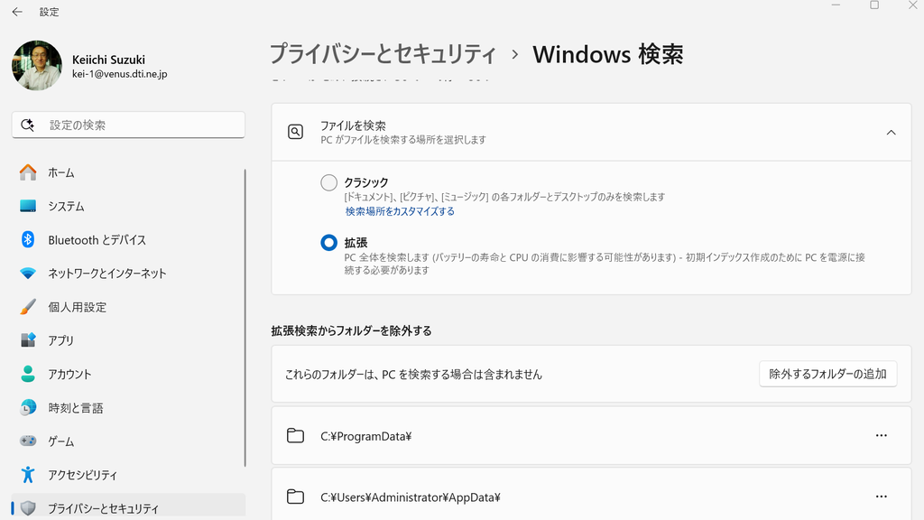Viewport: 924px width, 520px height.
Task: Open more options for C:¥Users¥Administrator¥AppData¥
Action: (882, 497)
